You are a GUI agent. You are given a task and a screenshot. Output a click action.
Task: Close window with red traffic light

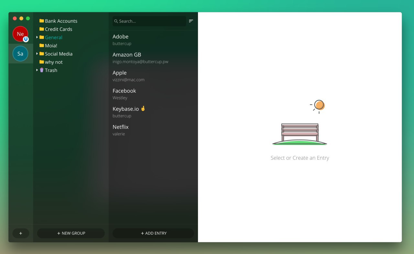(x=15, y=18)
